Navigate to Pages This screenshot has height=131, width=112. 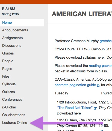coord(7,69)
